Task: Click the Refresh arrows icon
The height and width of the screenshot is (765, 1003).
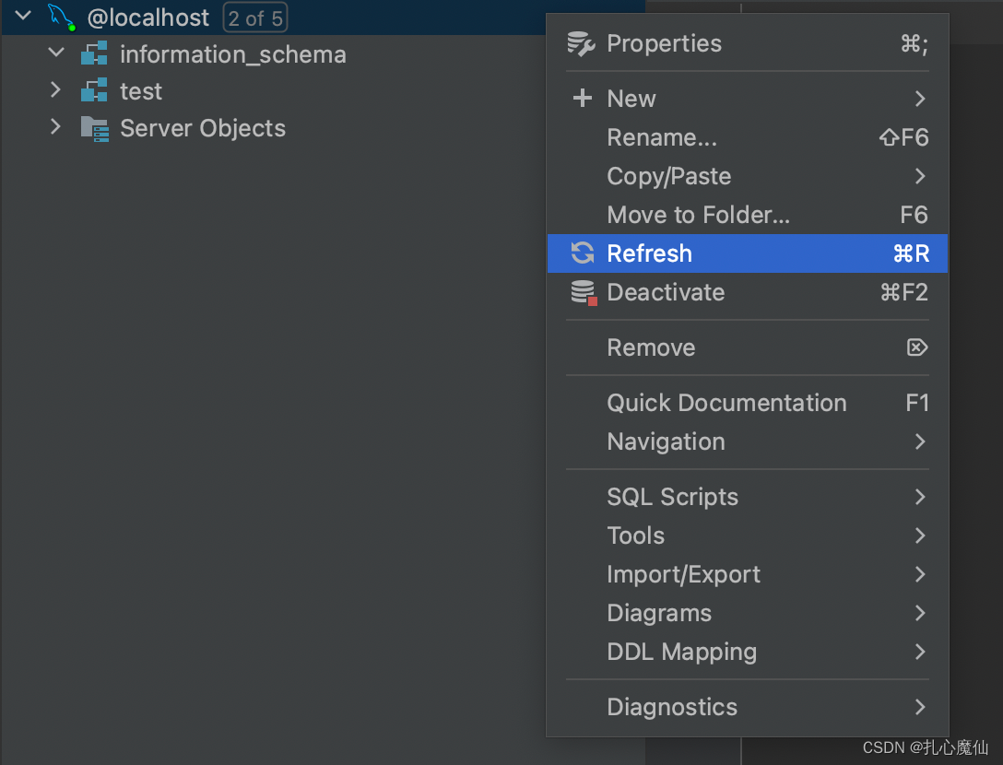Action: pyautogui.click(x=582, y=253)
